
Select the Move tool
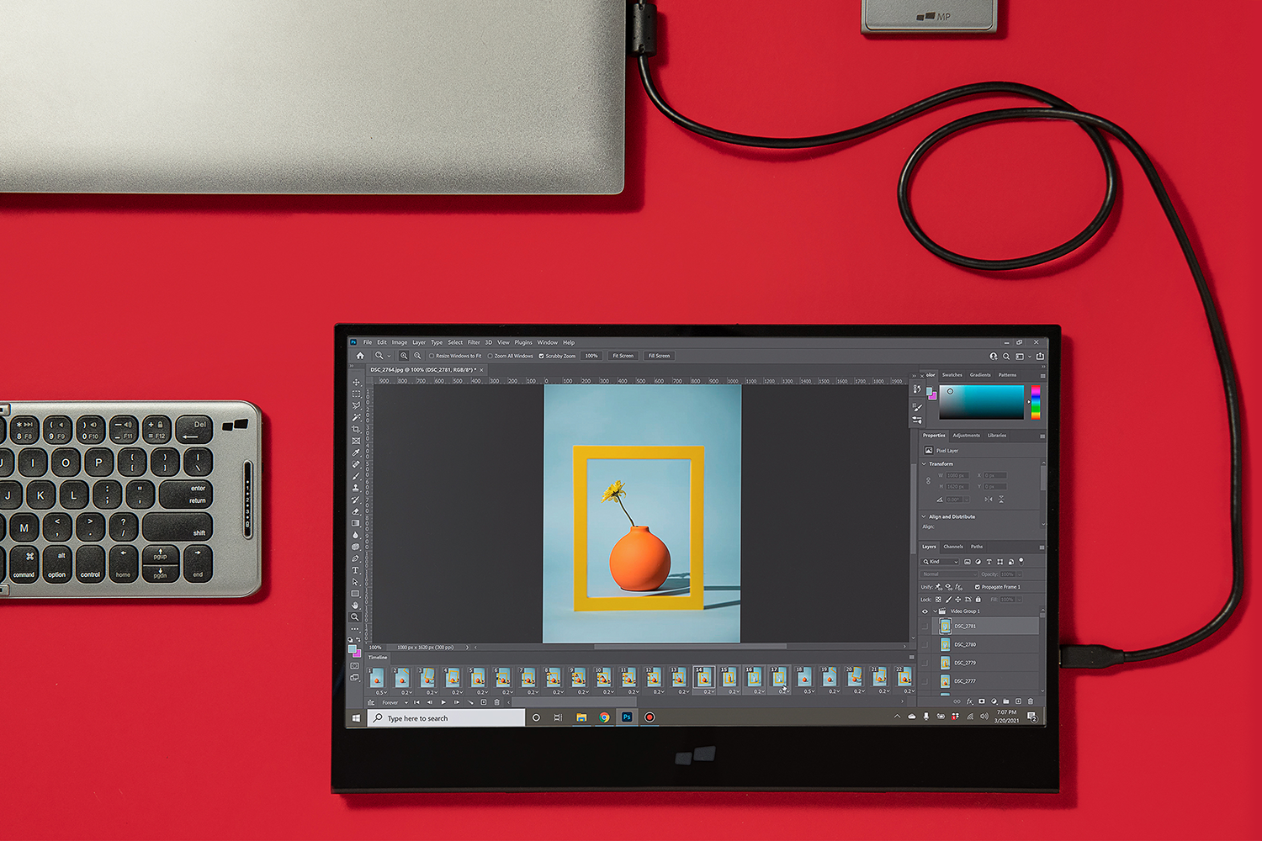click(356, 383)
